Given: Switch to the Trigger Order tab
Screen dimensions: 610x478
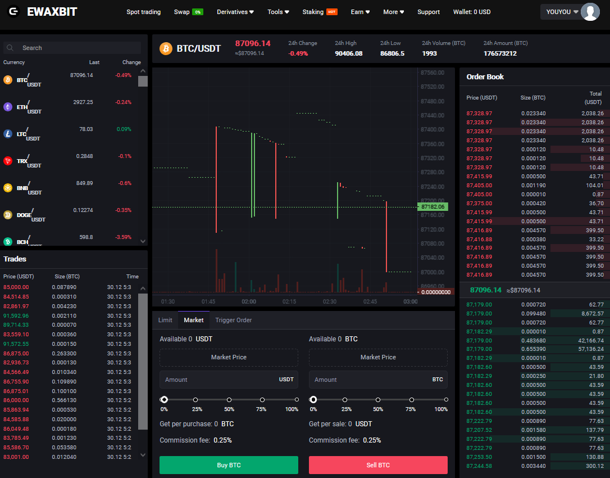Looking at the screenshot, I should pyautogui.click(x=233, y=320).
